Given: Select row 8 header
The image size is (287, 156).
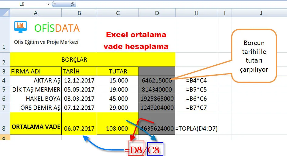Looking at the screenshot, I should pos(5,128).
